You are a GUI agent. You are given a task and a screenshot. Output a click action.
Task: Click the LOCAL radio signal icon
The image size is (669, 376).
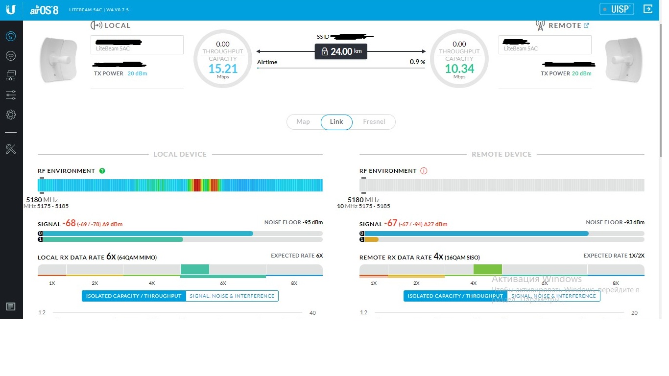pos(96,25)
